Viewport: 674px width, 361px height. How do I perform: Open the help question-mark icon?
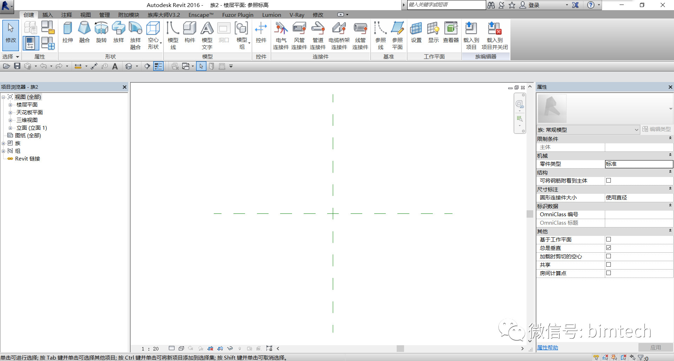point(591,5)
